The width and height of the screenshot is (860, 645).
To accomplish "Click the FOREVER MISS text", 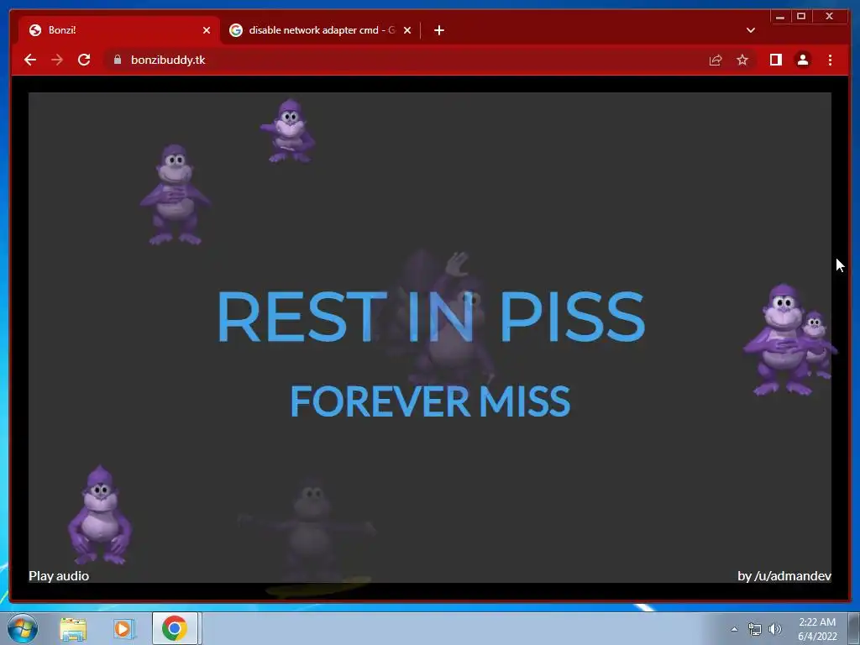I will [430, 401].
